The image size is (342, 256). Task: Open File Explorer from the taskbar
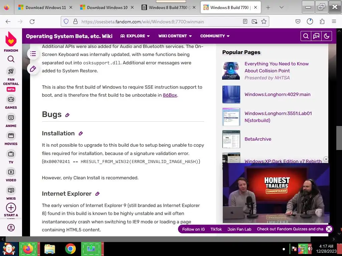(50, 249)
